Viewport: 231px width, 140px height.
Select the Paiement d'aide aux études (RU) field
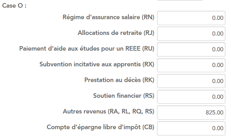click(x=191, y=49)
